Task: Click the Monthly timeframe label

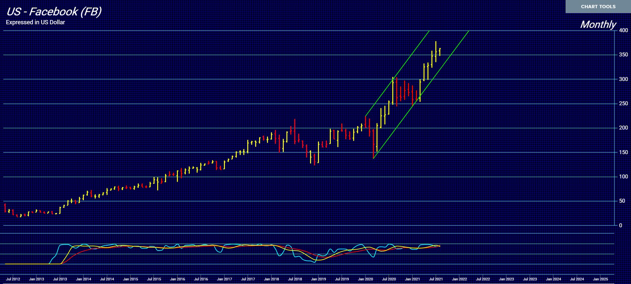Action: tap(598, 25)
